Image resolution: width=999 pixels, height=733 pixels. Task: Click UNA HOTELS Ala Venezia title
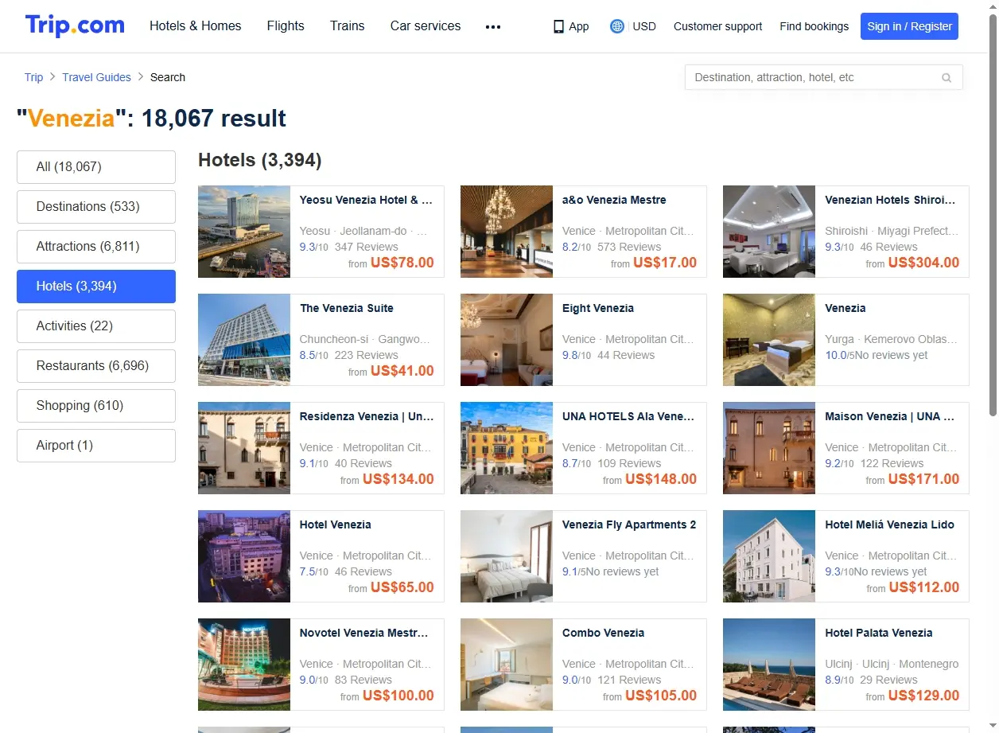coord(628,416)
